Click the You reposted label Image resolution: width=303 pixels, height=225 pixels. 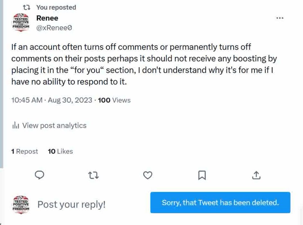tap(56, 7)
